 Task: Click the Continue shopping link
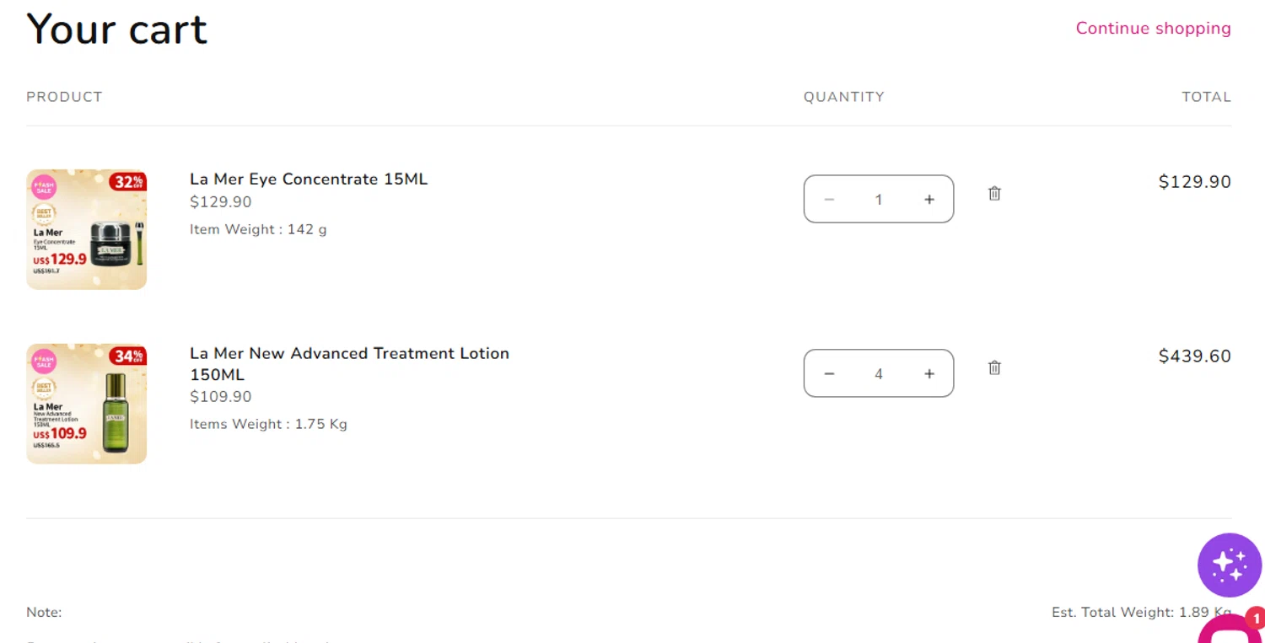coord(1153,29)
